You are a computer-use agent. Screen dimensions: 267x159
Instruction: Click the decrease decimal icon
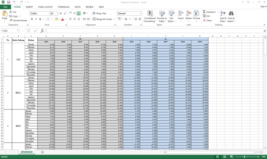pyautogui.click(x=140, y=19)
